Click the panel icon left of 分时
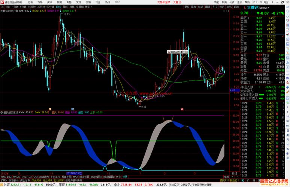The image size is (290, 187). pyautogui.click(x=2, y=7)
